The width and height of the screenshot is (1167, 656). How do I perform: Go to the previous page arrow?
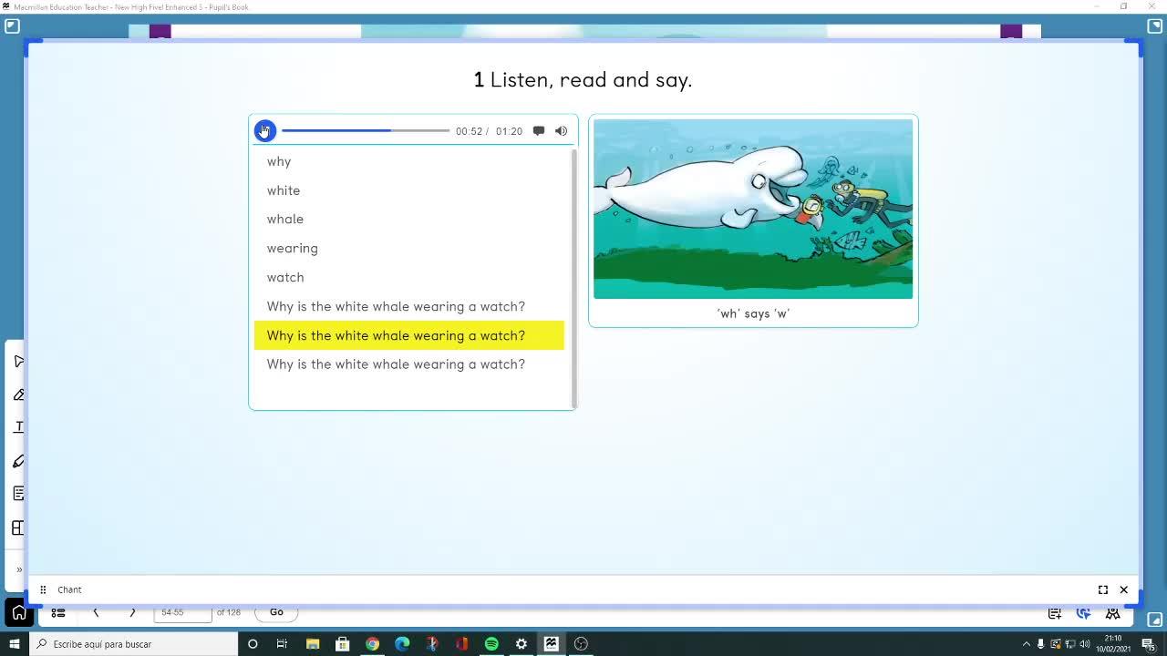tap(96, 612)
